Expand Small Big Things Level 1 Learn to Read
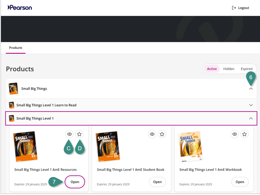Screen dimensions: 260x195 point(251,105)
